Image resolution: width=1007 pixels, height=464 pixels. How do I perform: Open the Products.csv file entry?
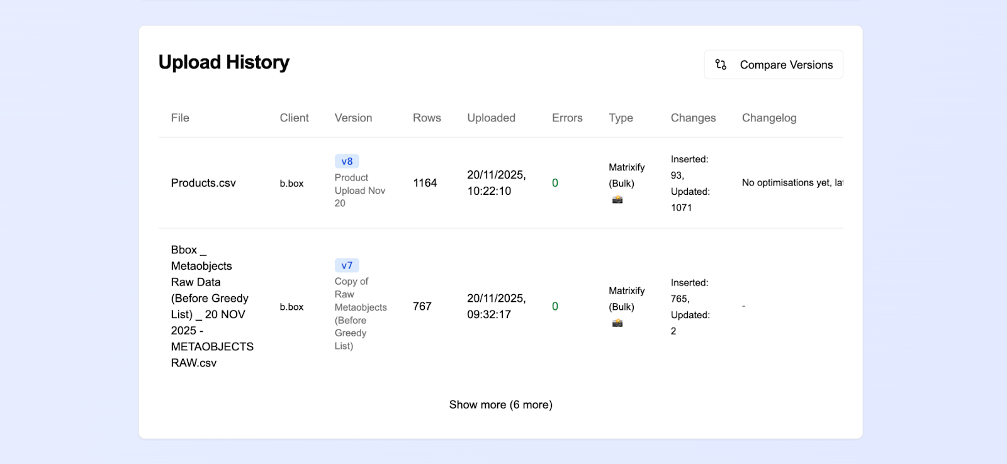pyautogui.click(x=203, y=183)
